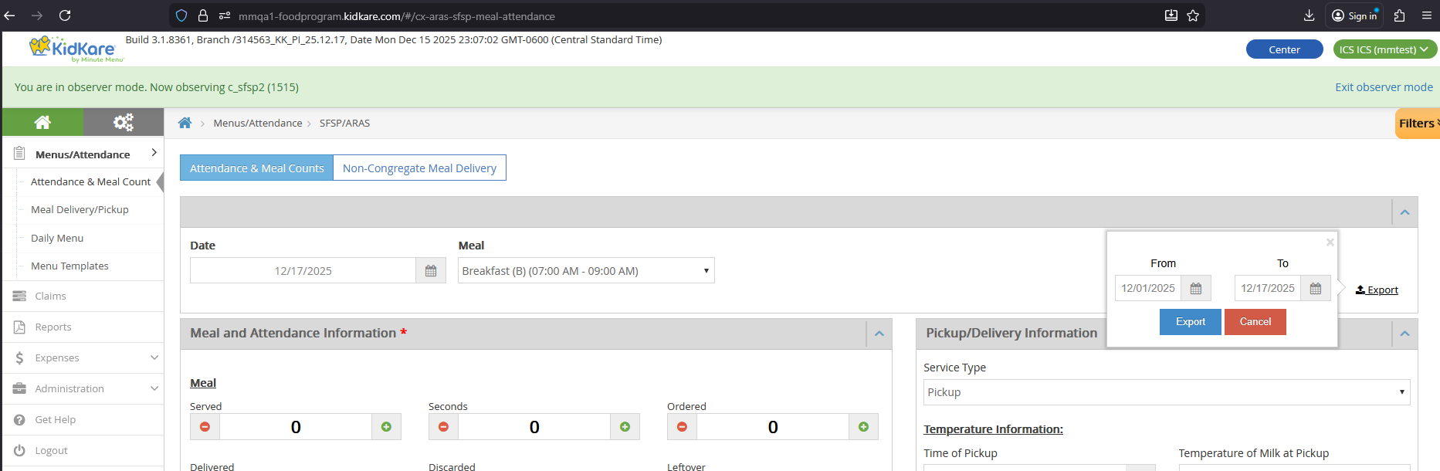Open the Service Type dropdown
This screenshot has width=1440, height=471.
tap(1166, 392)
